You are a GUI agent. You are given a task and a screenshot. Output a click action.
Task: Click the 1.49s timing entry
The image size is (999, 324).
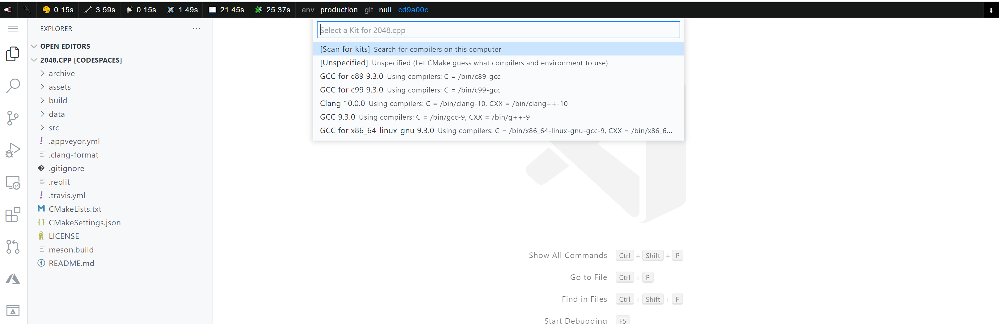coord(182,10)
